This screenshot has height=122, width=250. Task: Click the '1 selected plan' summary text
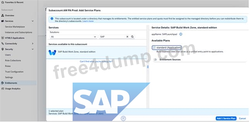coord(56,111)
